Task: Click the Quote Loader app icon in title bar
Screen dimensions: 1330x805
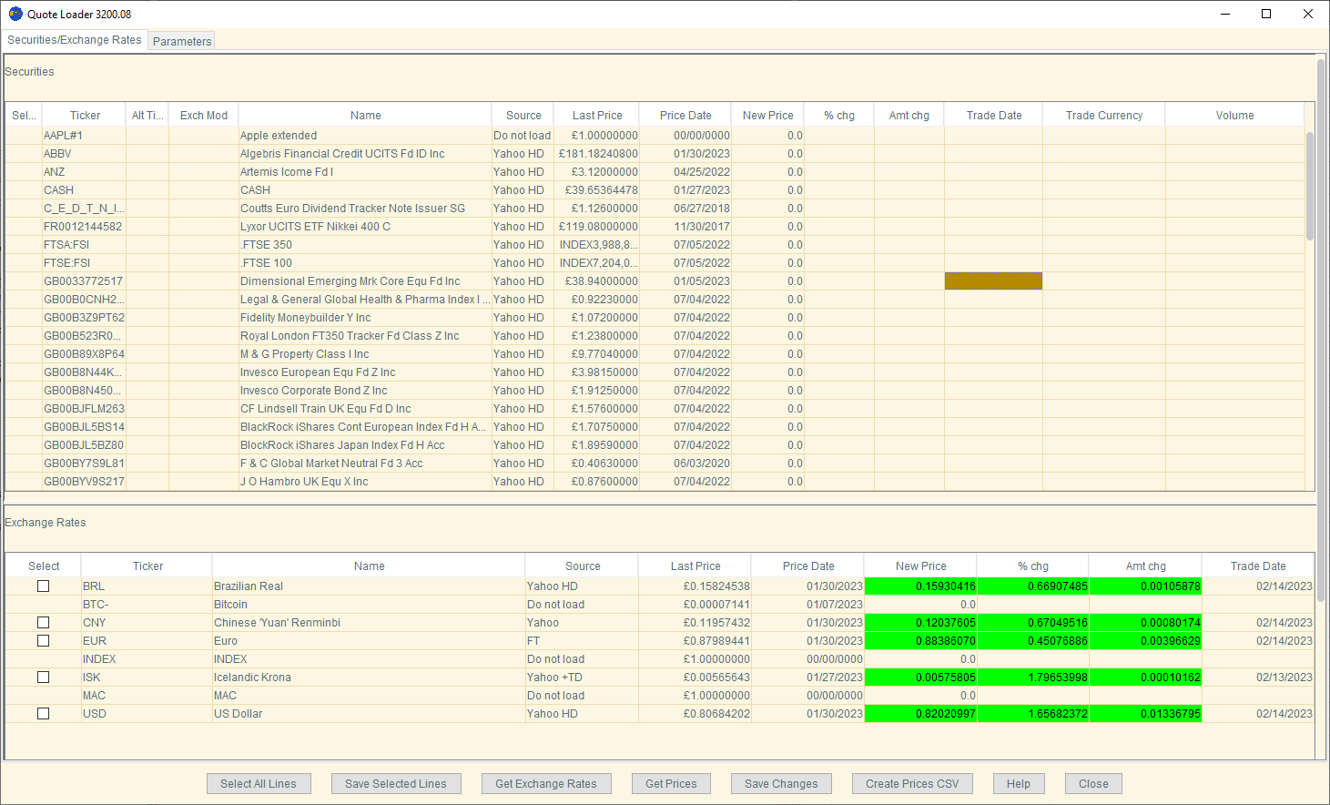Action: pyautogui.click(x=15, y=14)
